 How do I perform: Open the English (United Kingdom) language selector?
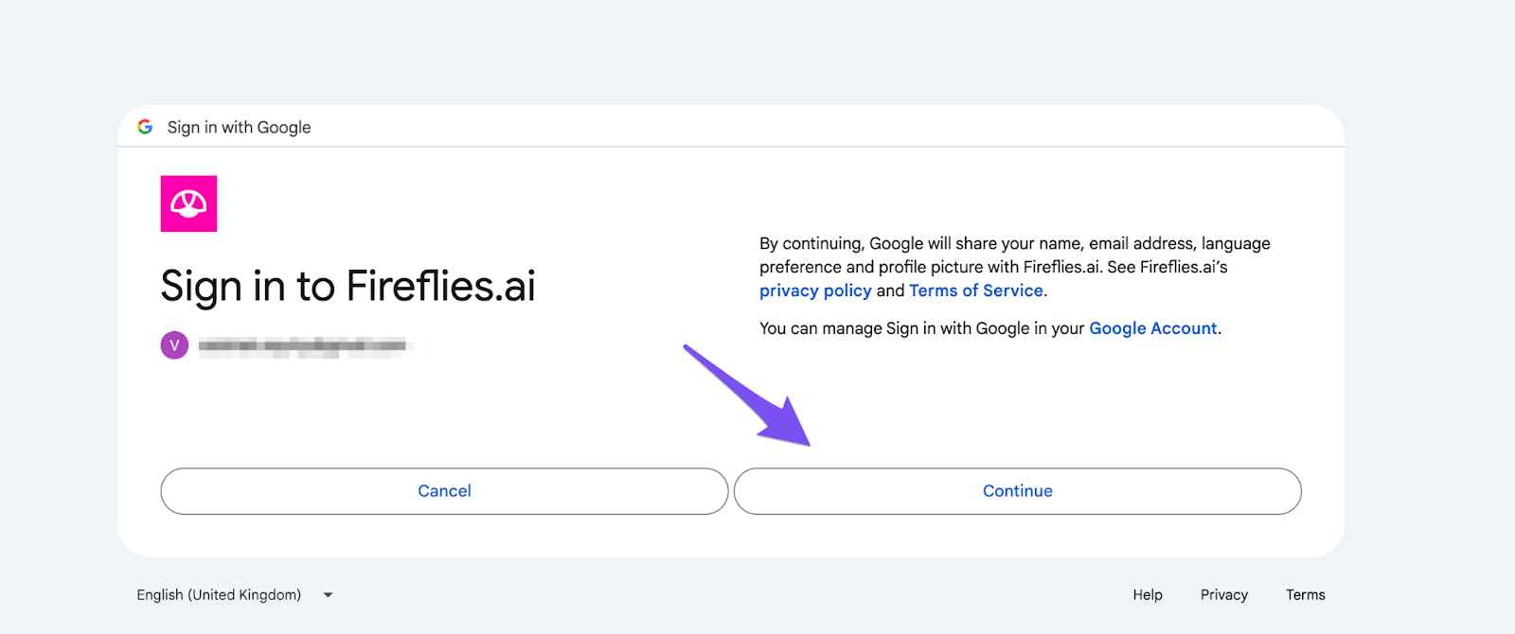point(219,595)
